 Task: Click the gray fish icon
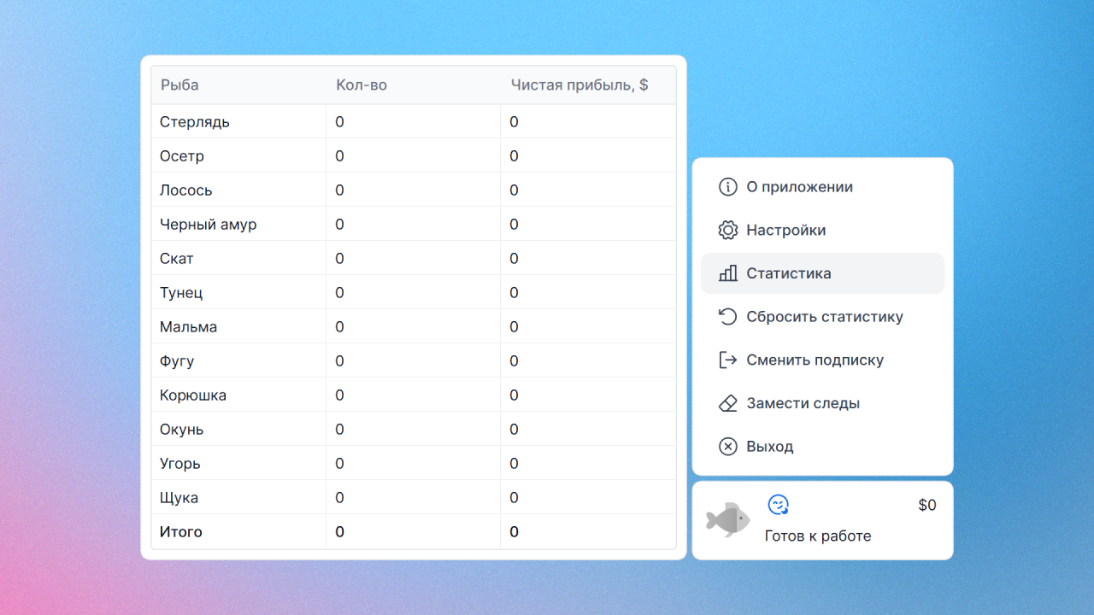pyautogui.click(x=727, y=519)
